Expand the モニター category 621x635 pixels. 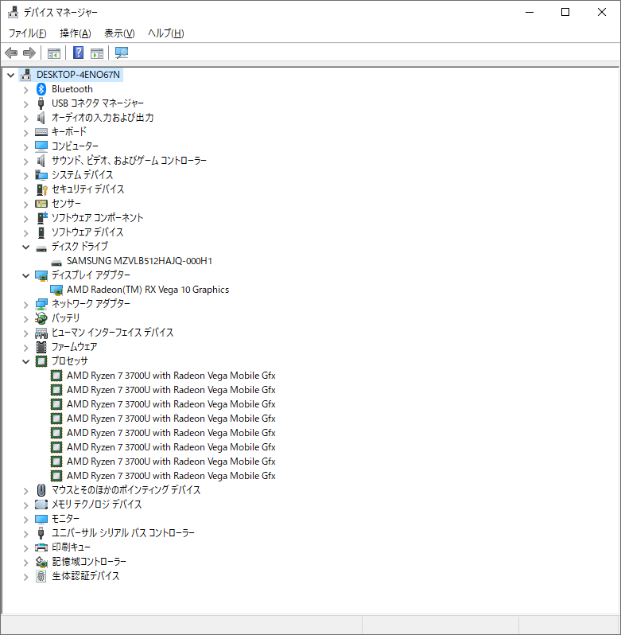(x=26, y=519)
